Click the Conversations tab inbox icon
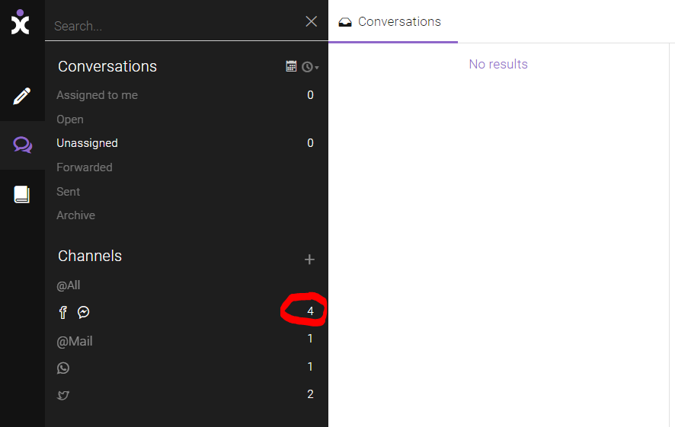 click(x=345, y=22)
